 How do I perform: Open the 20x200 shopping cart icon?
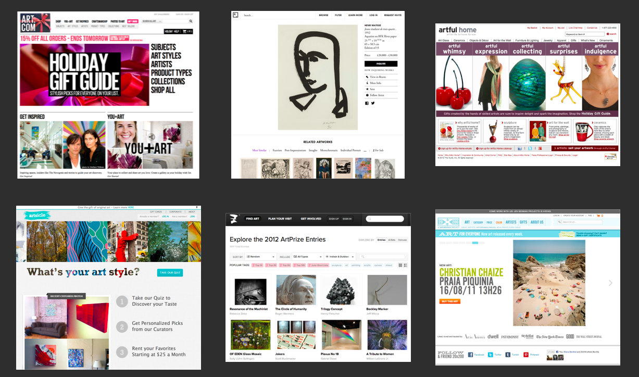pyautogui.click(x=598, y=216)
